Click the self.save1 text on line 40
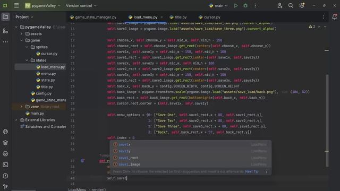This screenshot has width=340, height=191. [117, 178]
